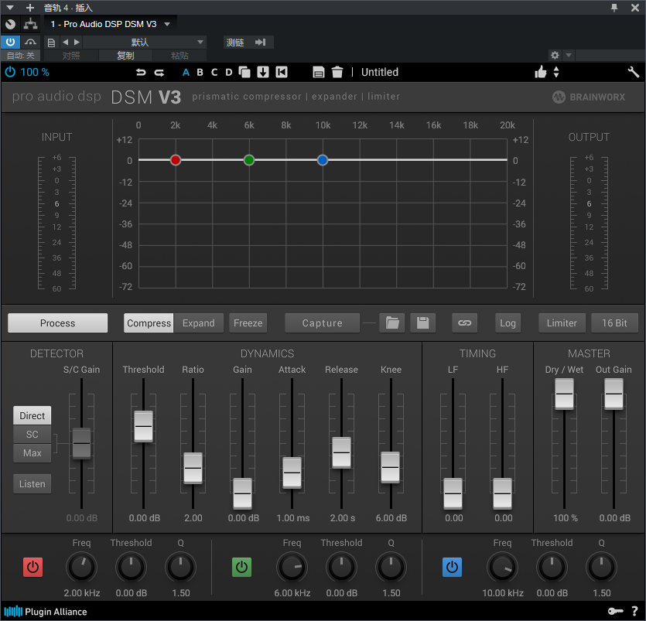This screenshot has height=621, width=646.
Task: Select SC detector mode
Action: click(32, 434)
